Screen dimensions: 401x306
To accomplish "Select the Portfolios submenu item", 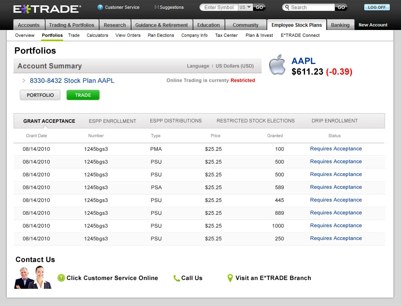I will (52, 35).
